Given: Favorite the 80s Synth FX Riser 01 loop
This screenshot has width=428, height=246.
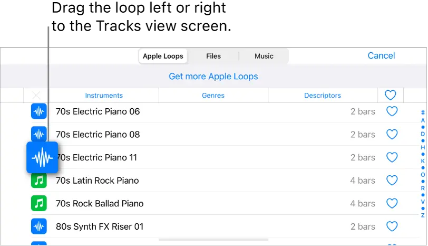Looking at the screenshot, I should click(x=392, y=226).
